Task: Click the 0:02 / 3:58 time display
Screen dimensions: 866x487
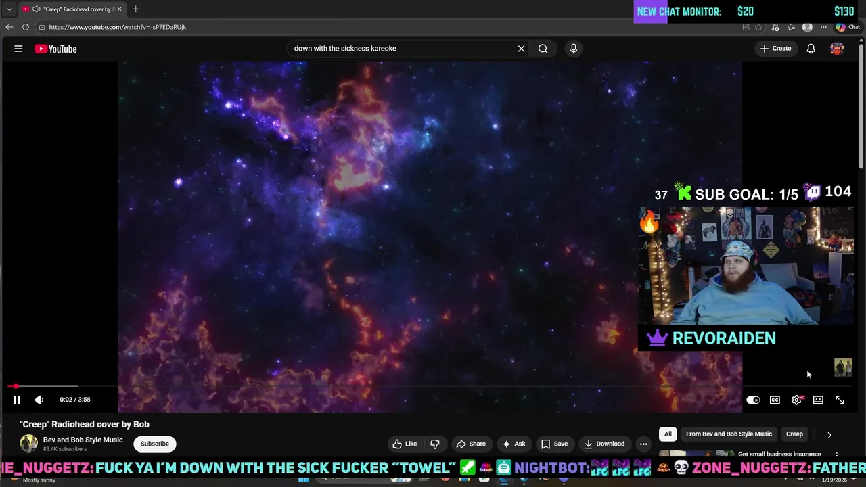Action: tap(74, 400)
